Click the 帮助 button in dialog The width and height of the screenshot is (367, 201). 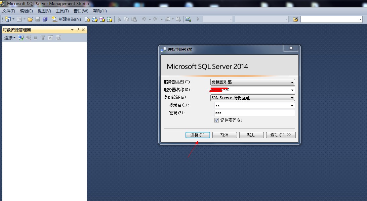pos(251,135)
